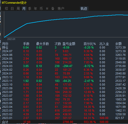Select the 2024.06 month row
Viewport: 128px width, 124px height.
coord(64,55)
